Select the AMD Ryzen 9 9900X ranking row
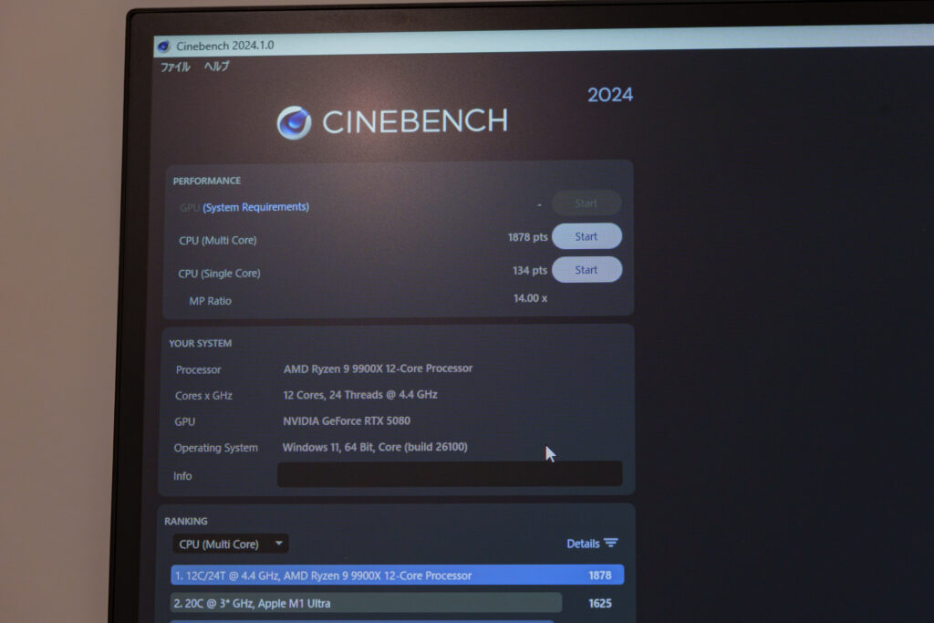The width and height of the screenshot is (934, 623). pos(398,576)
